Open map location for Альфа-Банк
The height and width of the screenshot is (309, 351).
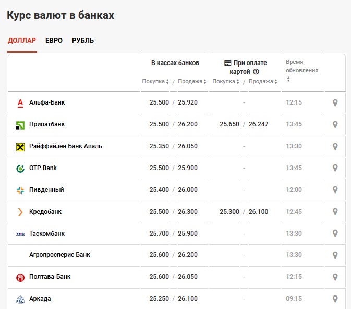335,102
